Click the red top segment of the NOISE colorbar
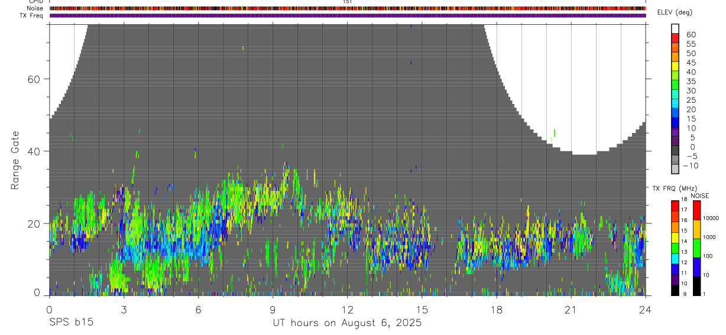This screenshot has width=726, height=335. pos(696,210)
